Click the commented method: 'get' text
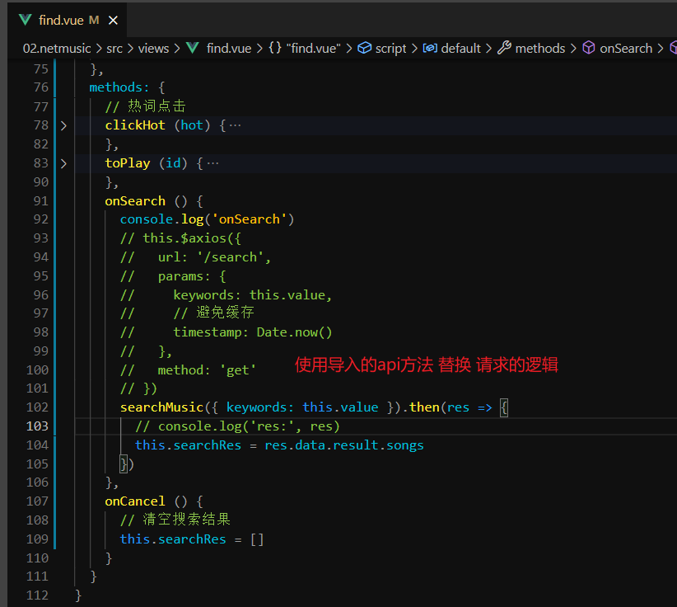 (207, 370)
